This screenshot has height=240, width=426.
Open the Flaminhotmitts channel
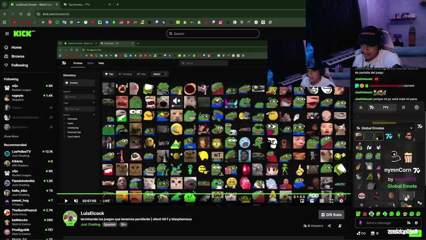coord(28,183)
